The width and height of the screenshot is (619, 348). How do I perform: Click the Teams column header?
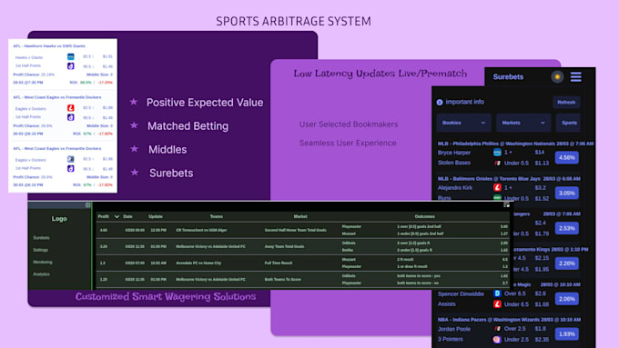tap(217, 216)
